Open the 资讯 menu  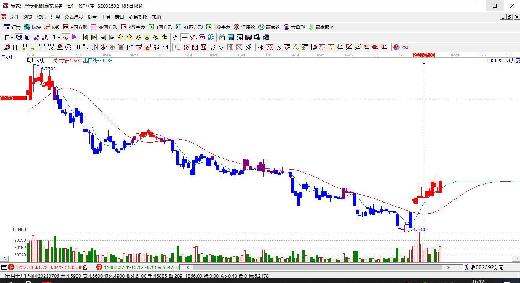[x=42, y=17]
